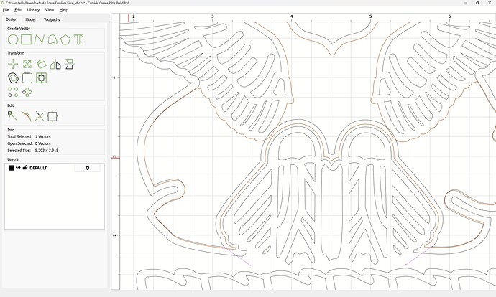
Task: Open the View menu
Action: [x=50, y=10]
